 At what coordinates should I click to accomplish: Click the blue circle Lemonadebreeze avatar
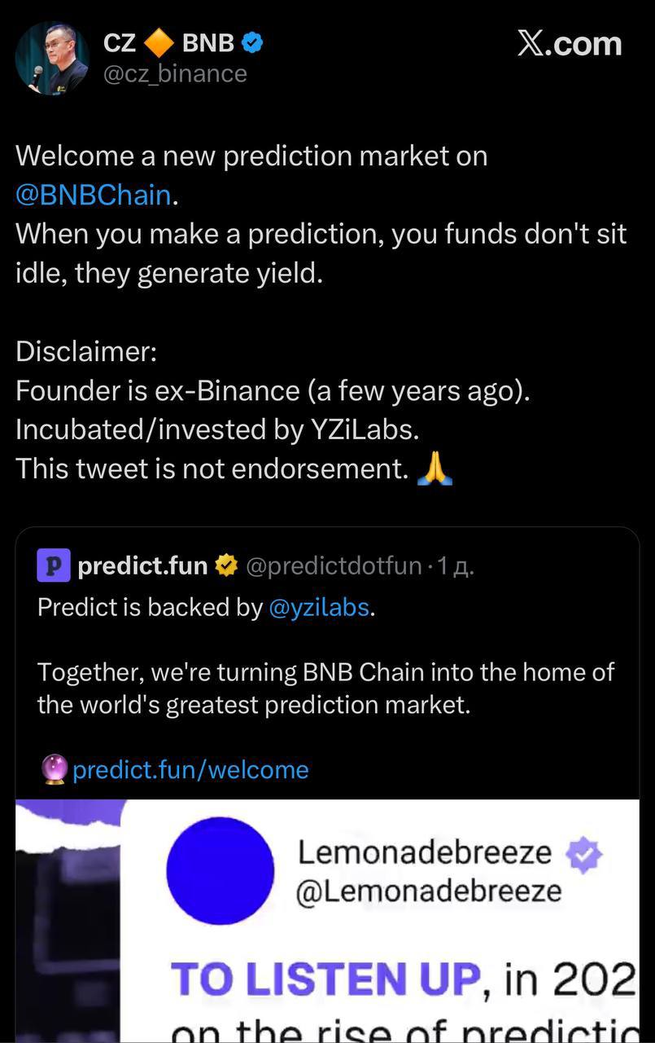coord(221,870)
